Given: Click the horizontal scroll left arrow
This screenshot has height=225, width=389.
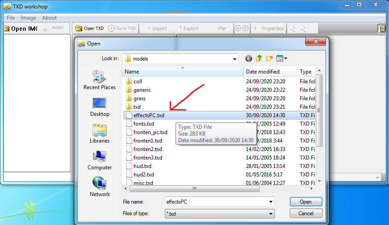Looking at the screenshot, I should pyautogui.click(x=126, y=188).
